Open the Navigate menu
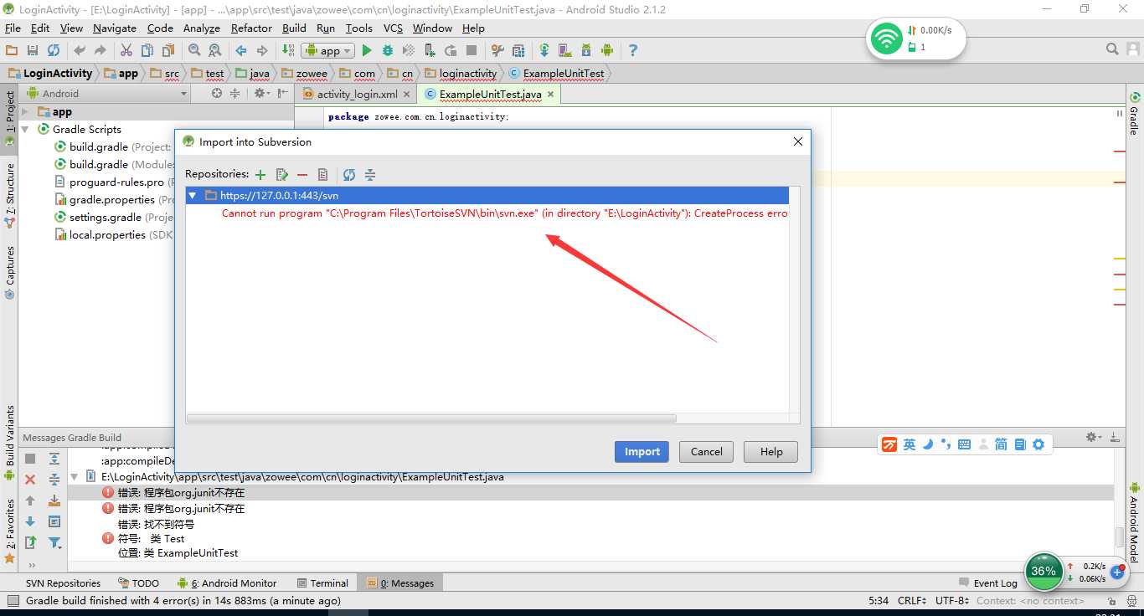The height and width of the screenshot is (616, 1144). point(115,28)
